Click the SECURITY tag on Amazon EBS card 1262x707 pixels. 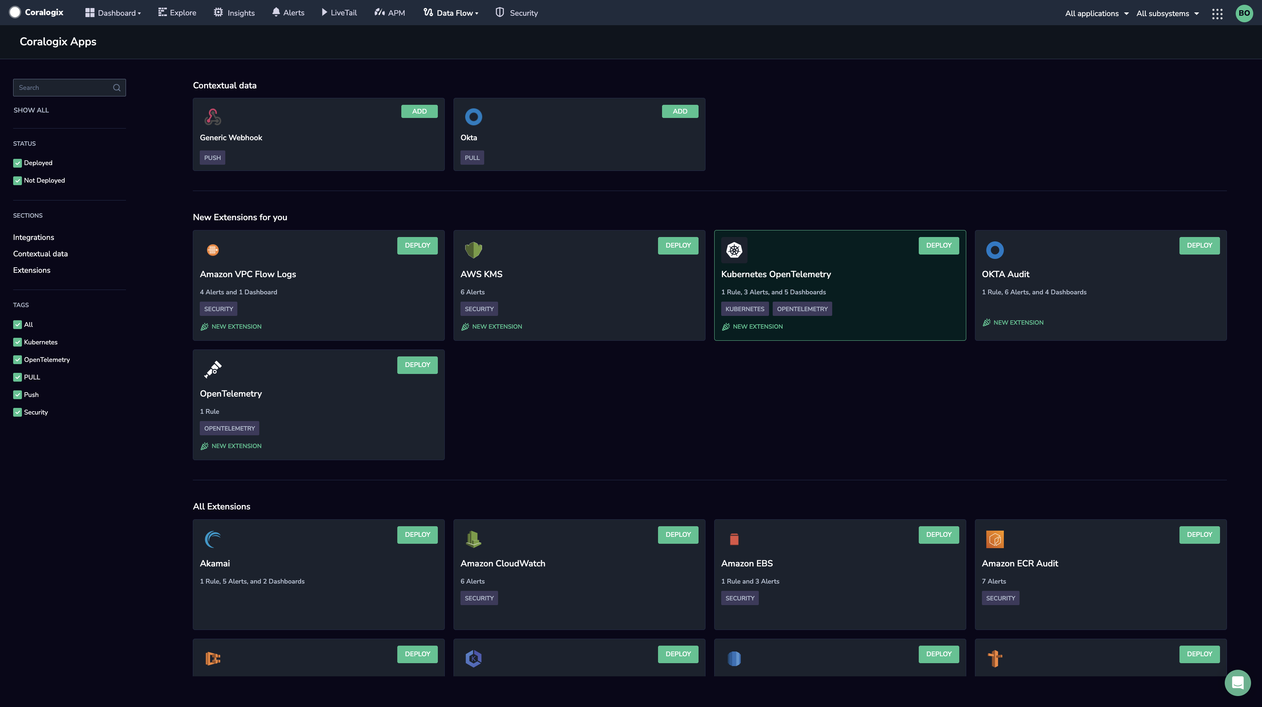[x=740, y=598]
